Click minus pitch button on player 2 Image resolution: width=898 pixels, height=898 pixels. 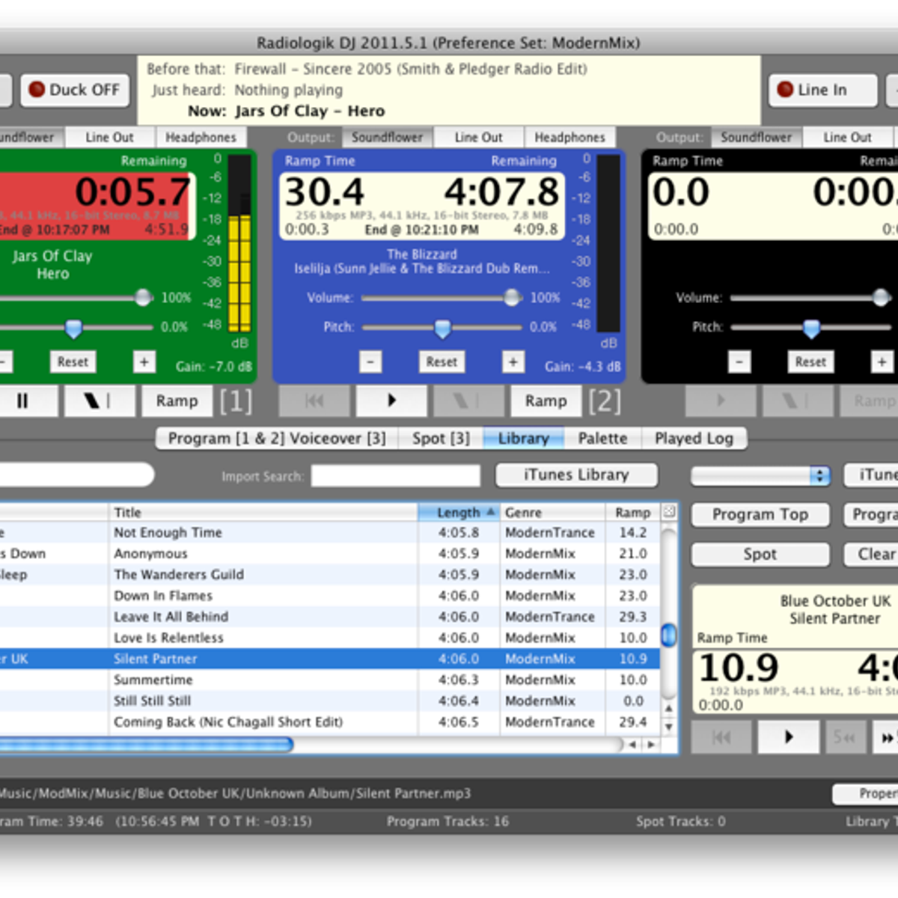(x=370, y=362)
